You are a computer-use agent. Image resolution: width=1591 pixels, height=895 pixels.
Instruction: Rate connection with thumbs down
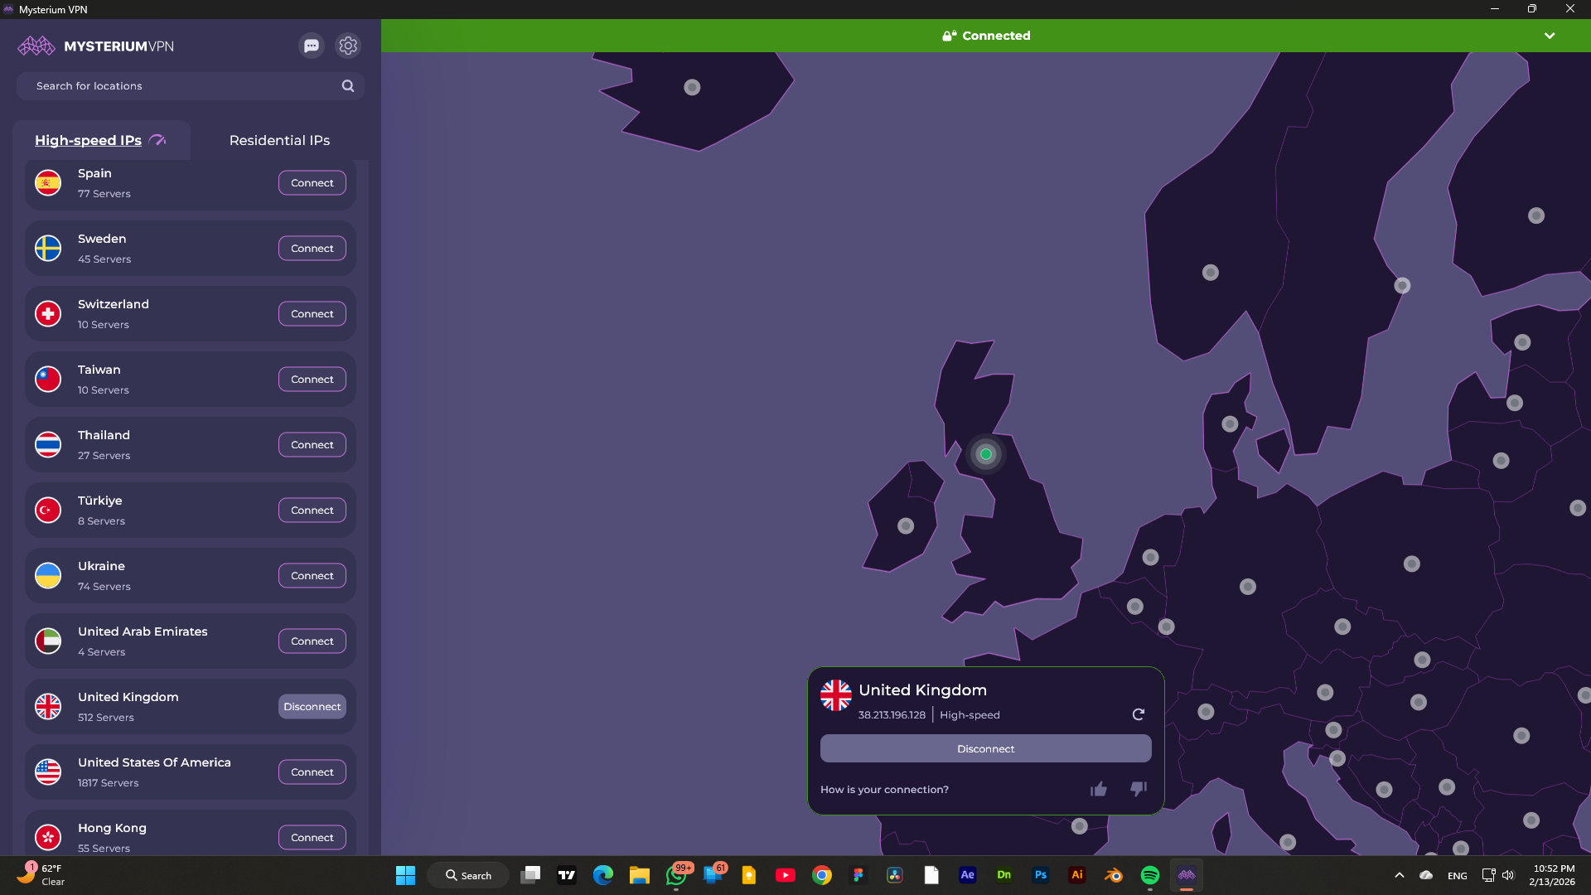[x=1139, y=789]
